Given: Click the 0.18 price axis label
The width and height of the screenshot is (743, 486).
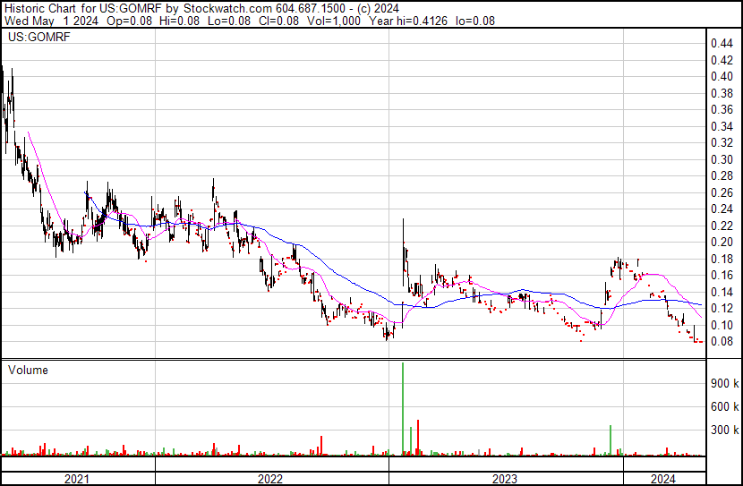Looking at the screenshot, I should pyautogui.click(x=722, y=259).
